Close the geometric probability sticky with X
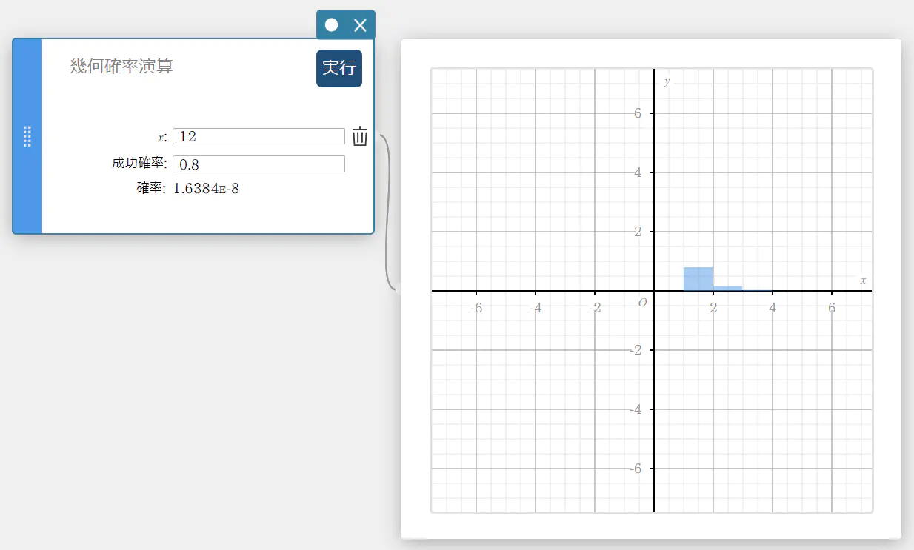The image size is (914, 550). [x=361, y=25]
